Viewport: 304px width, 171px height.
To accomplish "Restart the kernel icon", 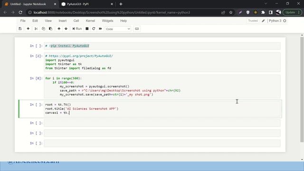I will click(x=94, y=28).
